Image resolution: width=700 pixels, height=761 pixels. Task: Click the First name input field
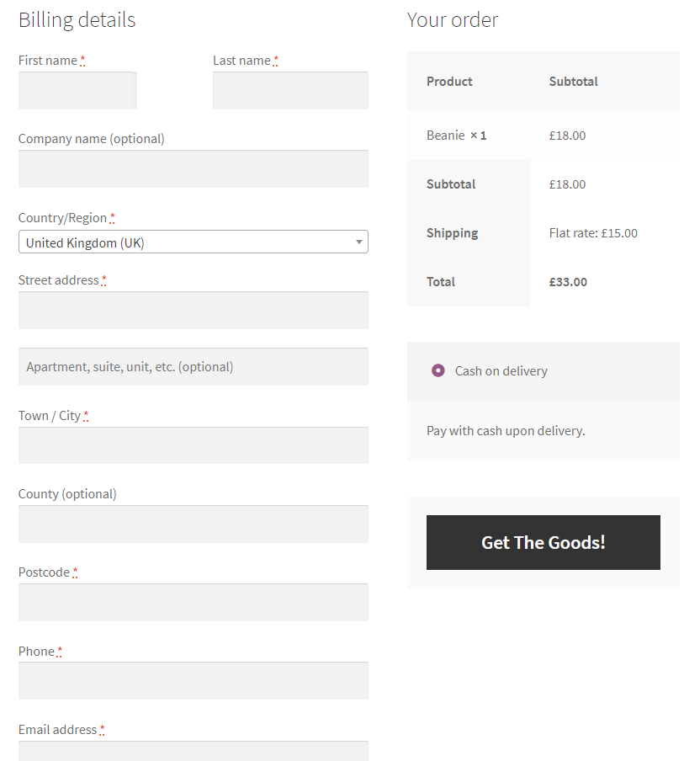(77, 90)
